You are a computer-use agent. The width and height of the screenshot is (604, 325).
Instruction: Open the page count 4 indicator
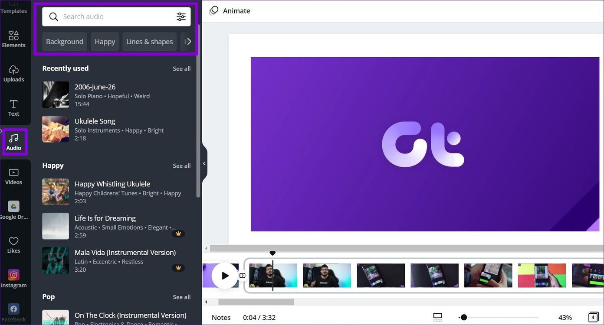point(593,317)
